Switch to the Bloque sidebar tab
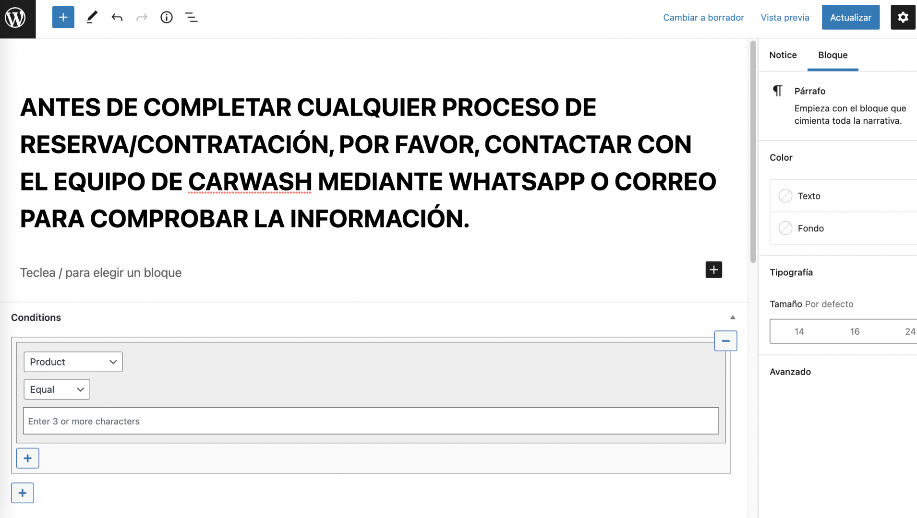 pyautogui.click(x=833, y=55)
